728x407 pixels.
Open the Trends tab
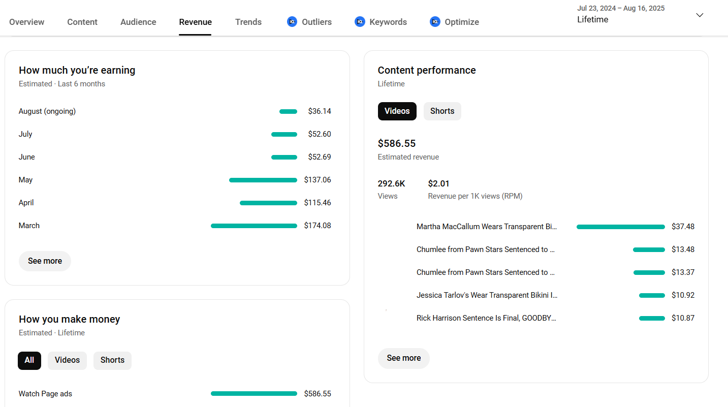[248, 22]
